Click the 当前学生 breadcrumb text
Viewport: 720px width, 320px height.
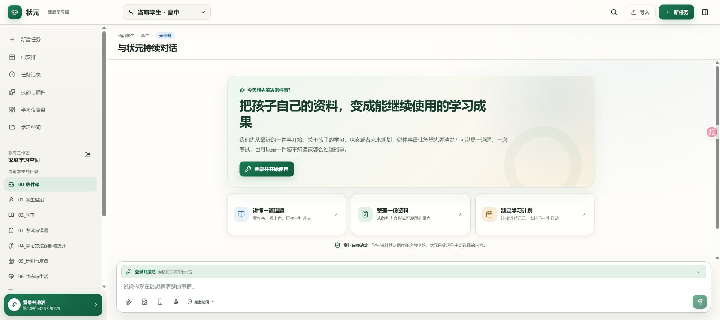tap(126, 36)
